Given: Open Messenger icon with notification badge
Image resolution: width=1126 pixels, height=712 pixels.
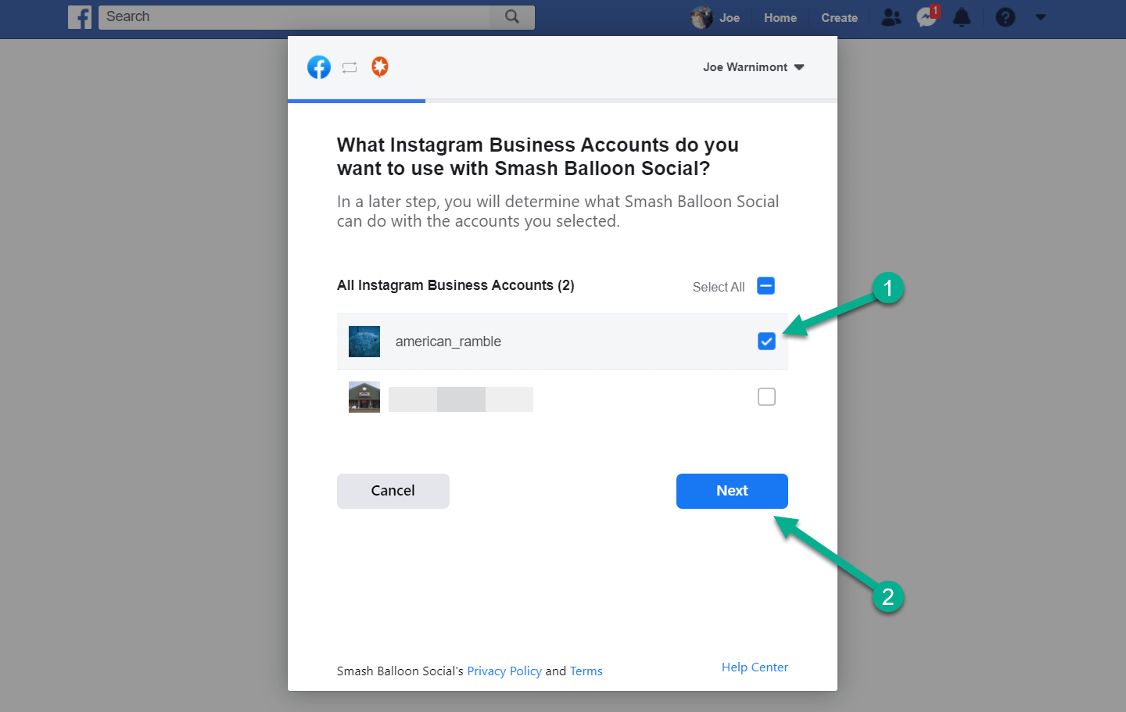Looking at the screenshot, I should (x=927, y=16).
